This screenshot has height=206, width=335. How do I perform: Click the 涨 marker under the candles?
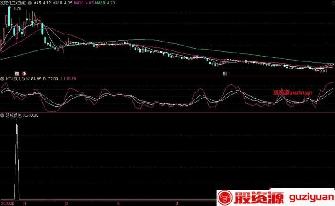click(24, 73)
